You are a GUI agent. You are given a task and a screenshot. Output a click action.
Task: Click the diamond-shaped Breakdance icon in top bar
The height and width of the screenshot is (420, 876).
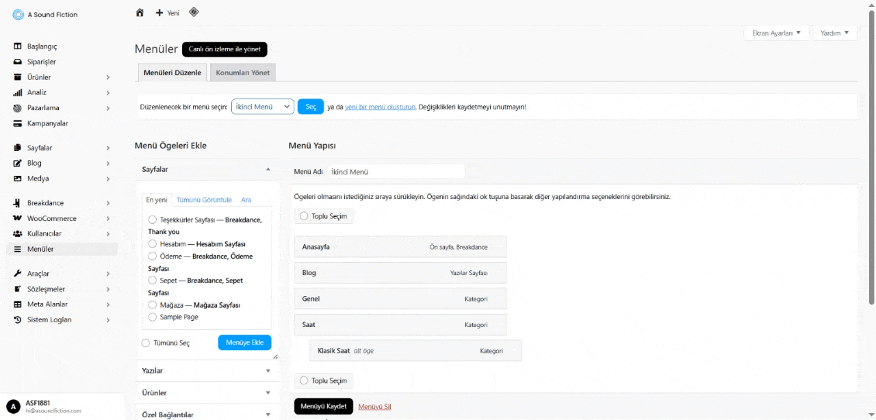pyautogui.click(x=194, y=12)
